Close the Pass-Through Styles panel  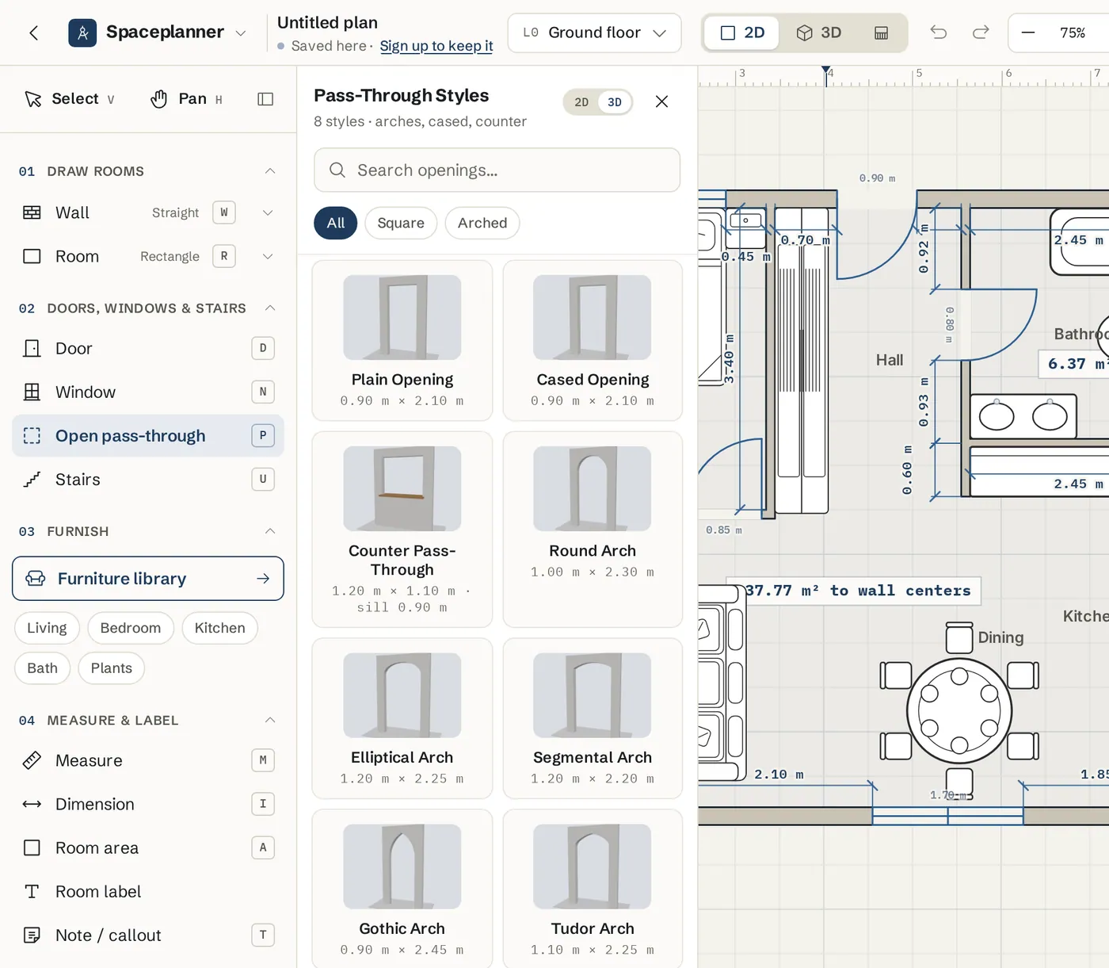(662, 101)
